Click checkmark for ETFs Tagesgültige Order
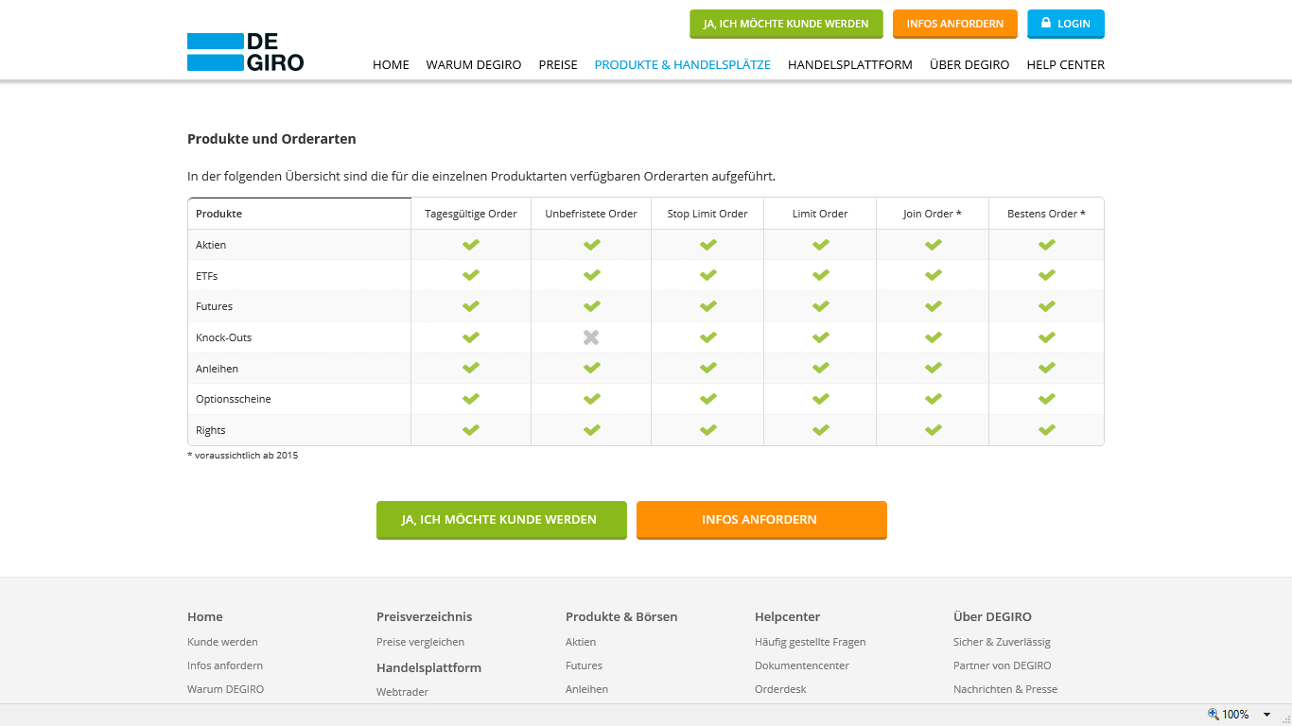This screenshot has width=1292, height=726. click(471, 276)
